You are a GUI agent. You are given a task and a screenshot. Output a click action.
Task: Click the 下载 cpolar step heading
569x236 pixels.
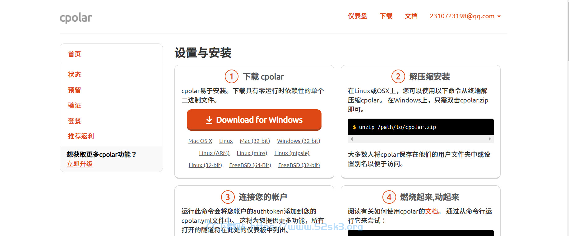pyautogui.click(x=263, y=77)
